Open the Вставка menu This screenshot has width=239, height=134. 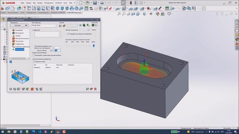tap(40, 3)
